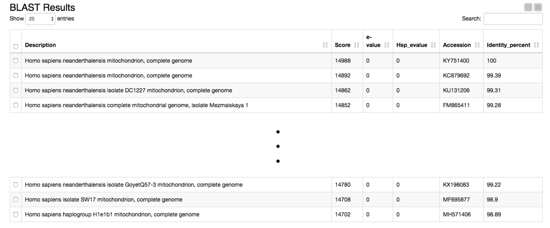550x228 pixels.
Task: Check the isolate SW17 row checkbox
Action: coord(15,199)
